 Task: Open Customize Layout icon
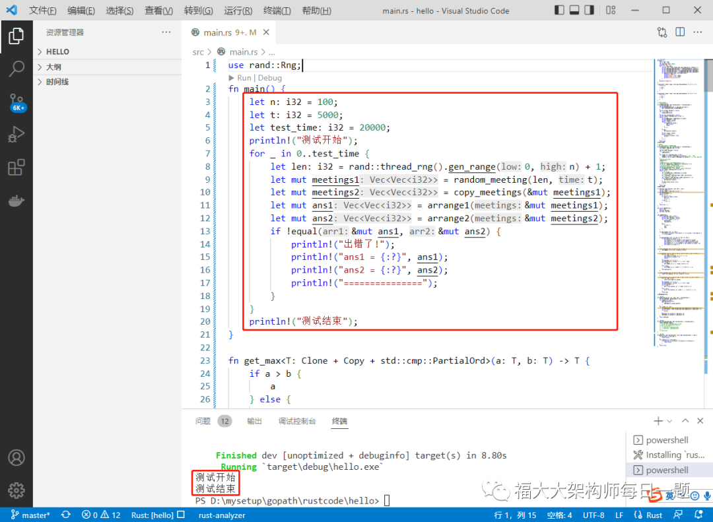pos(611,10)
